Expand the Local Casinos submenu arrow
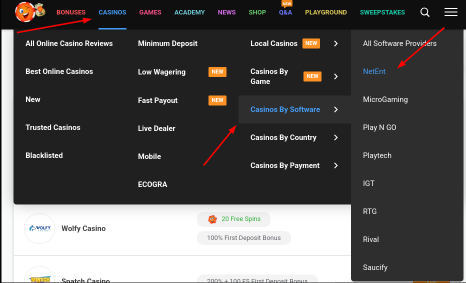466x283 pixels. tap(336, 43)
